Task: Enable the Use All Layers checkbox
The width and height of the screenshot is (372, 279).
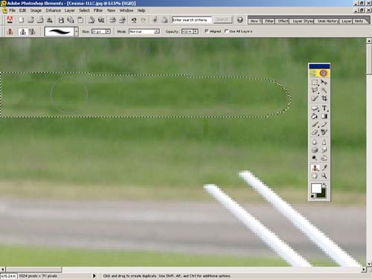Action: [226, 31]
